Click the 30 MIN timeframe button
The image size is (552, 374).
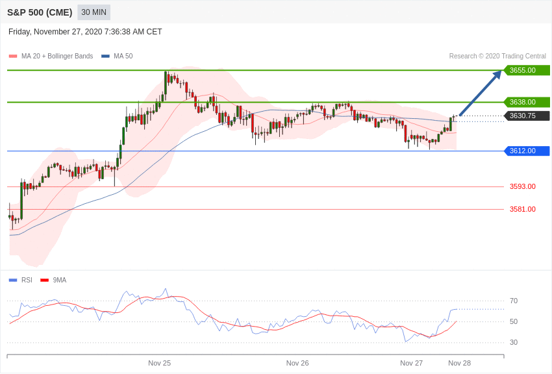tap(94, 12)
